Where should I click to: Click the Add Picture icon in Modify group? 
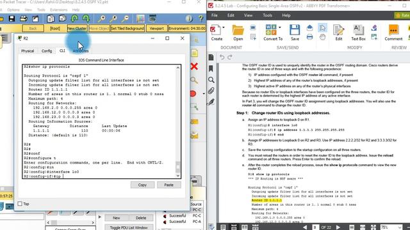tap(374, 37)
